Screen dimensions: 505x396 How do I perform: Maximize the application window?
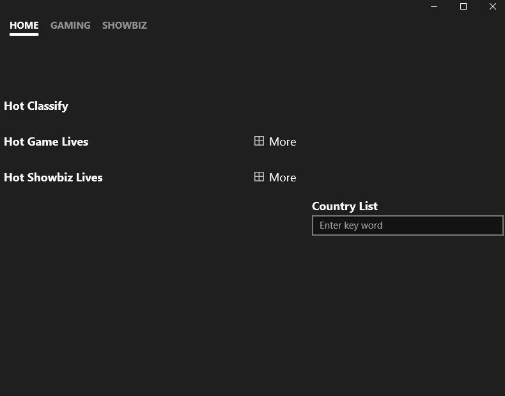(x=463, y=6)
